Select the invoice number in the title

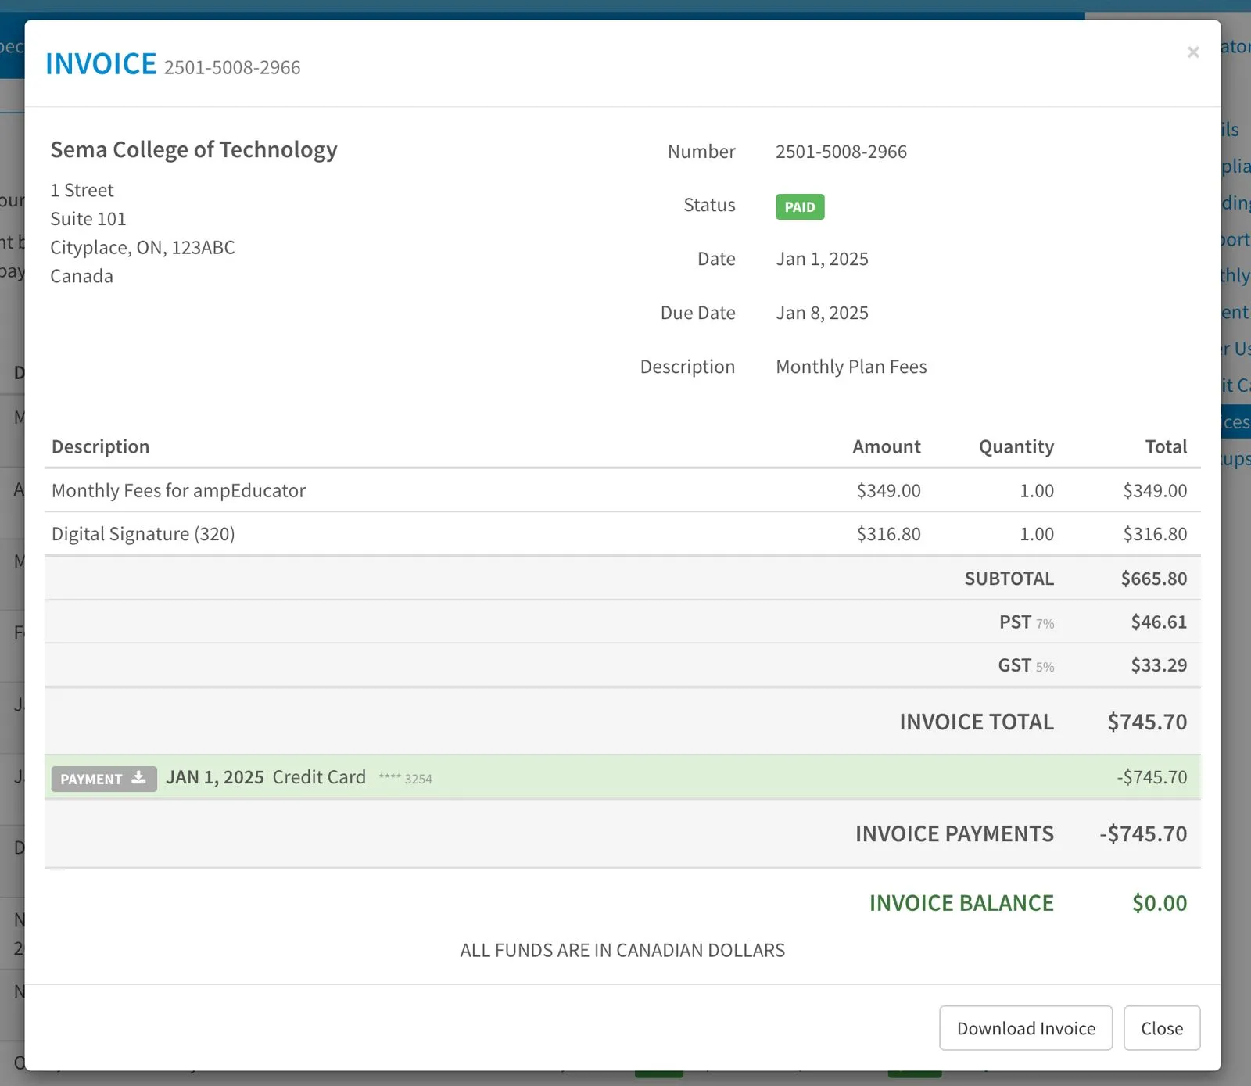[232, 68]
